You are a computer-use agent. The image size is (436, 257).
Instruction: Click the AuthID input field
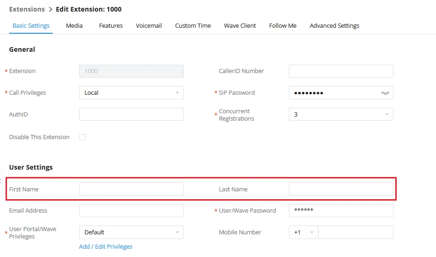click(x=131, y=114)
